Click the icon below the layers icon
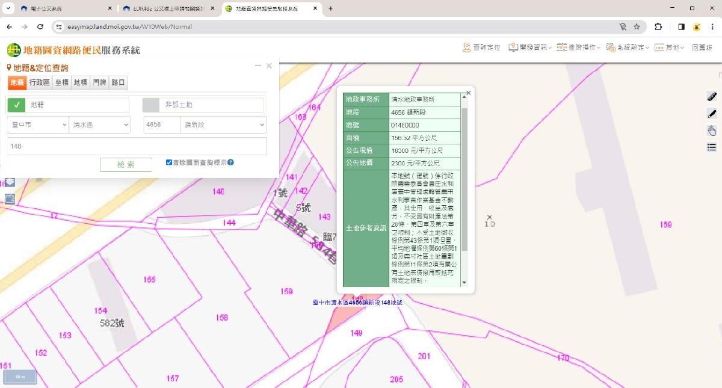722x388 pixels. [x=10, y=199]
